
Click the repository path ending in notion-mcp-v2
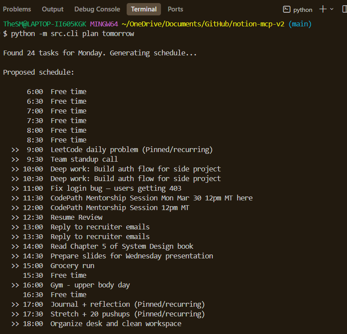[203, 24]
